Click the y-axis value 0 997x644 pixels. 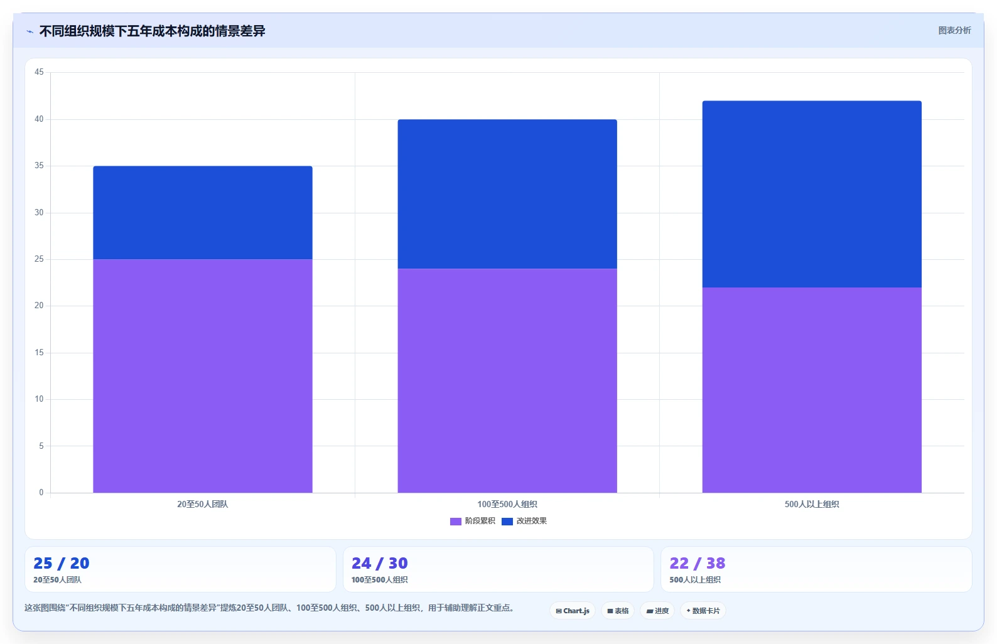41,493
